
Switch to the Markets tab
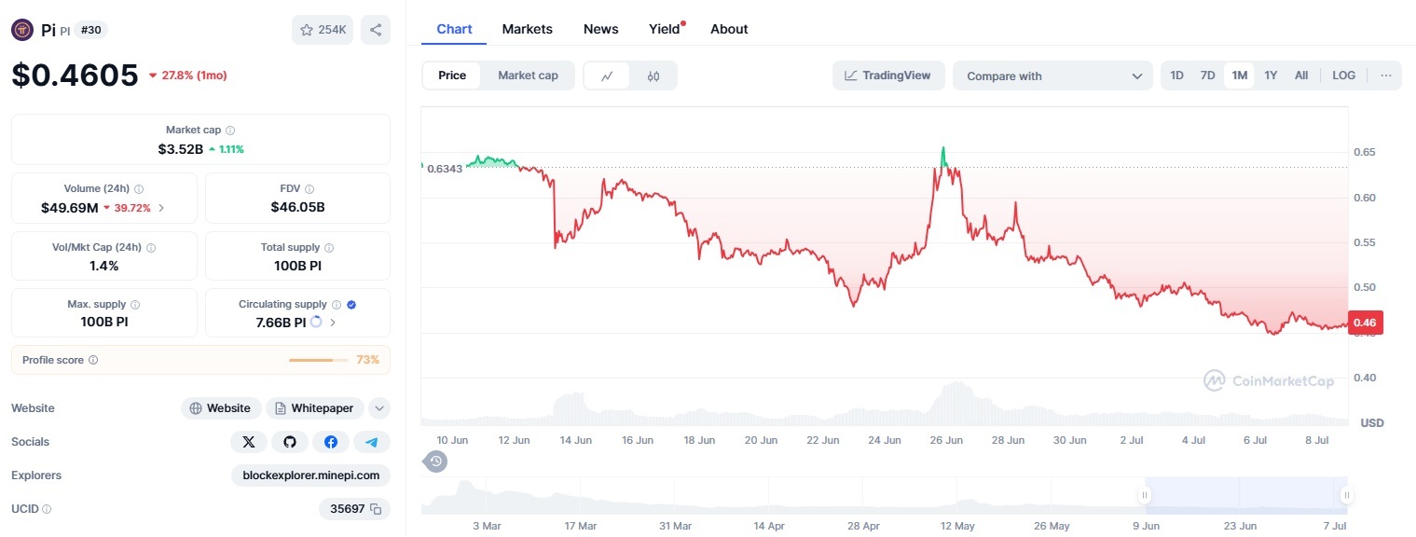[x=527, y=28]
